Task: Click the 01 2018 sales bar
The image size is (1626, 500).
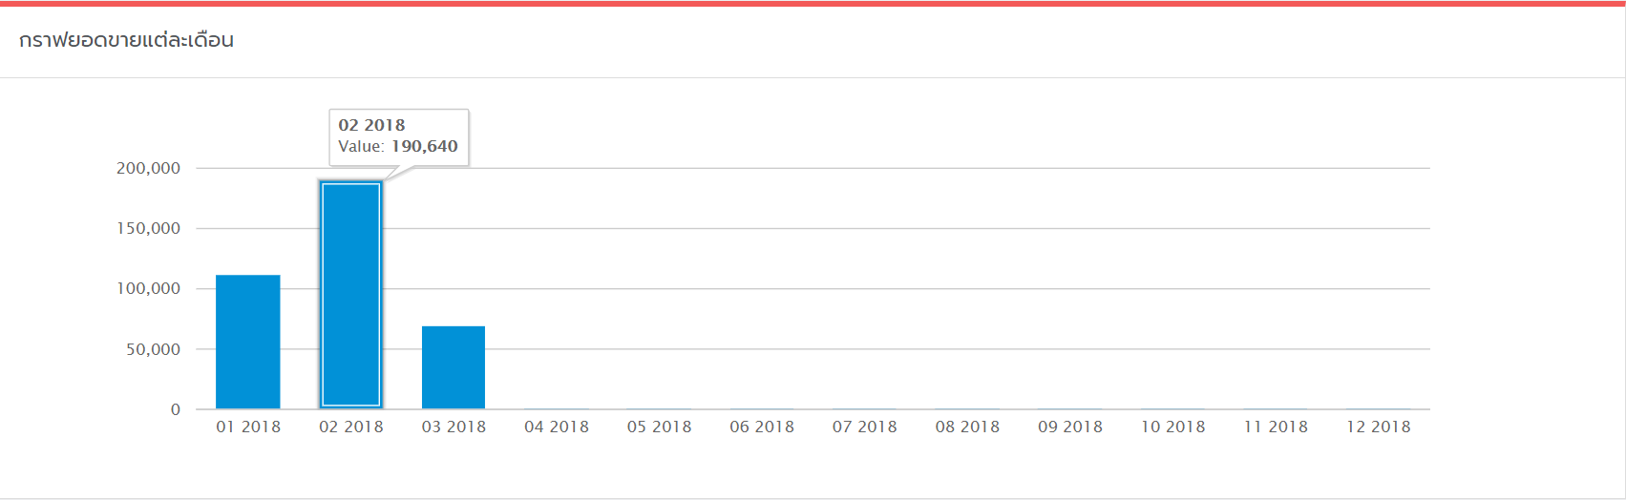Action: [x=248, y=343]
